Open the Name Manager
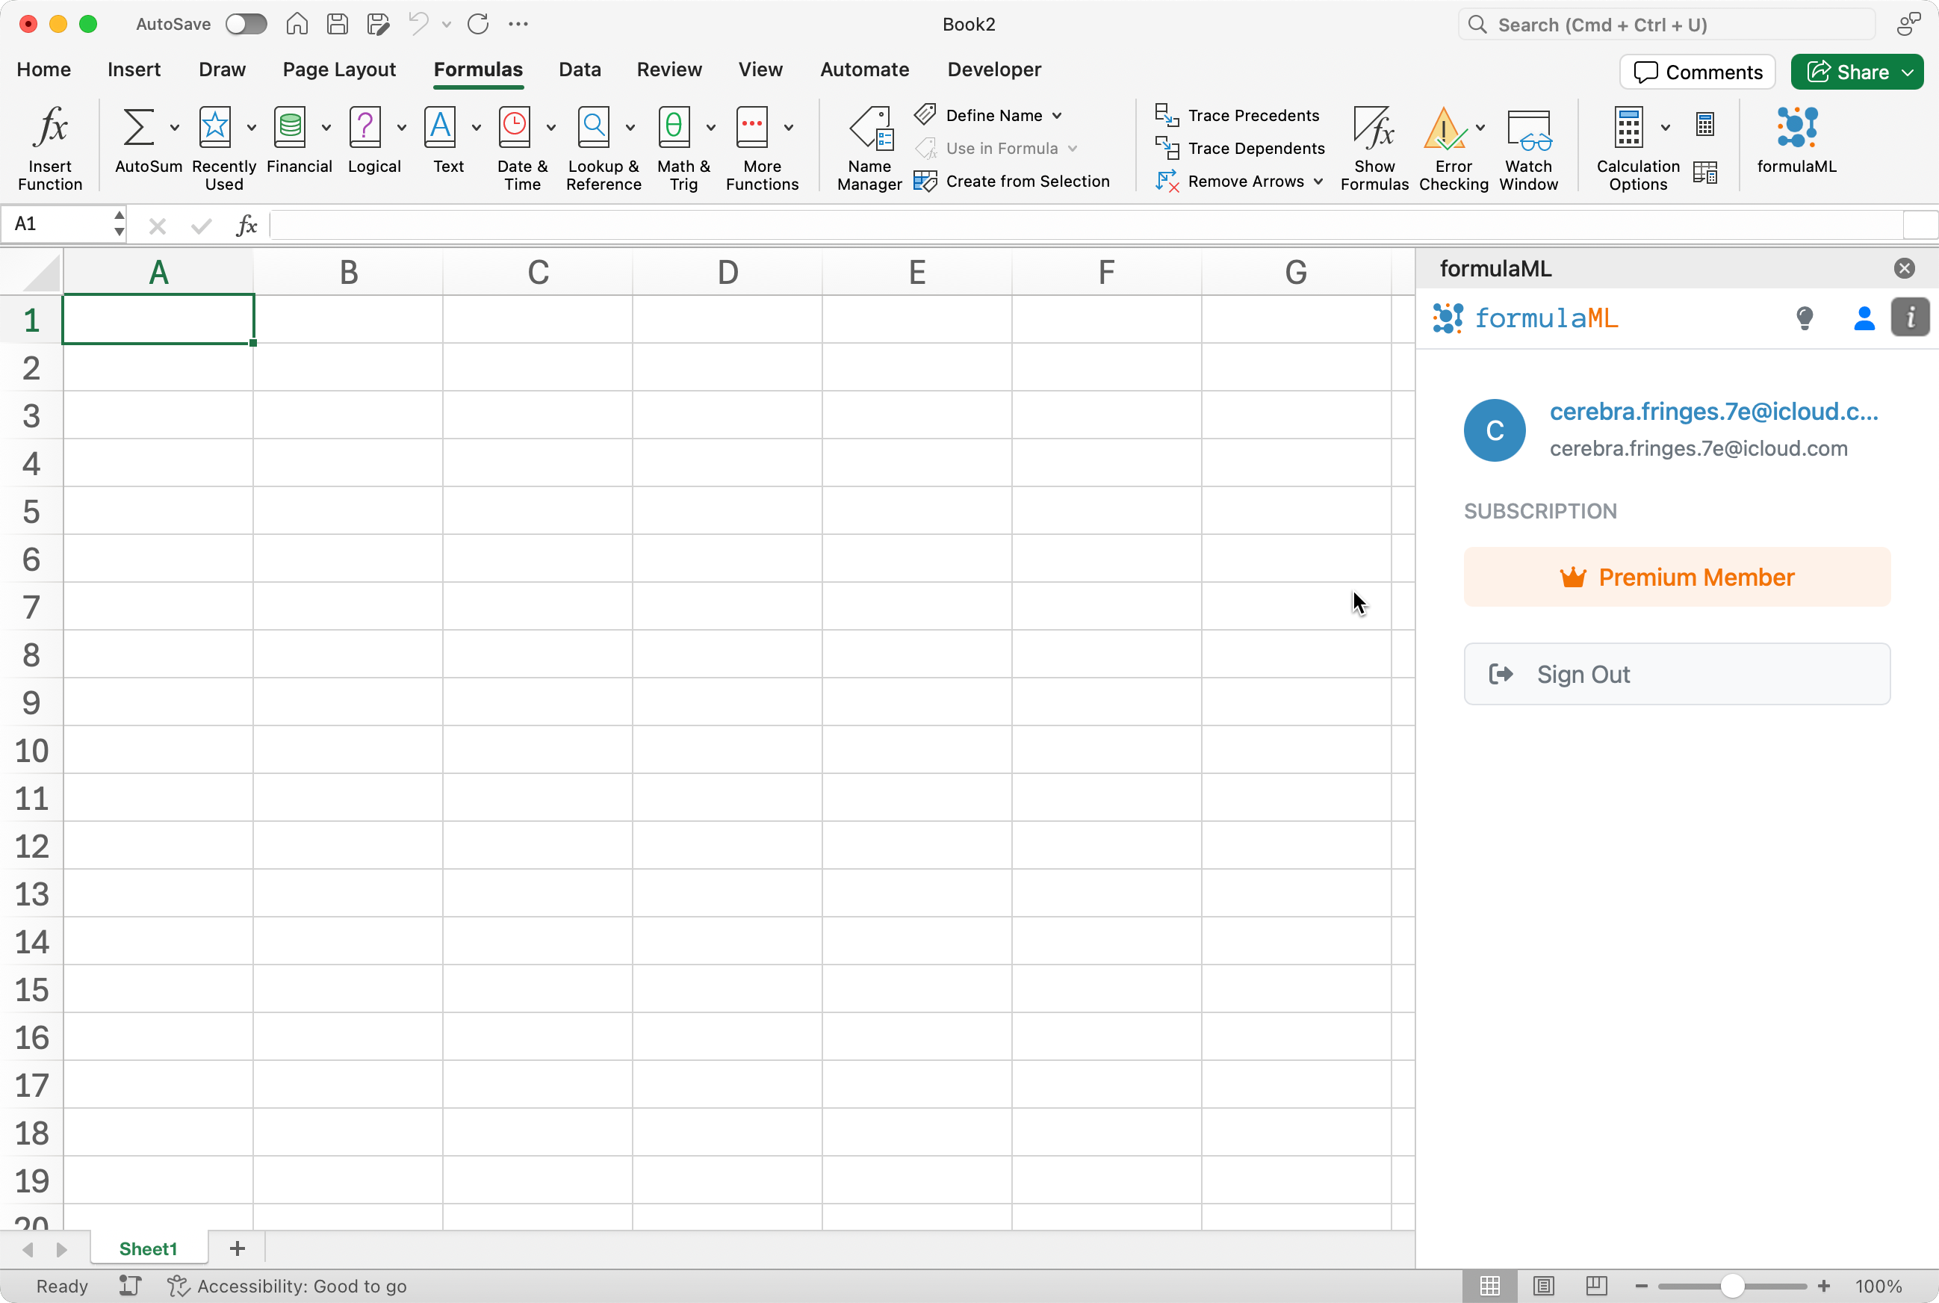 (x=870, y=148)
